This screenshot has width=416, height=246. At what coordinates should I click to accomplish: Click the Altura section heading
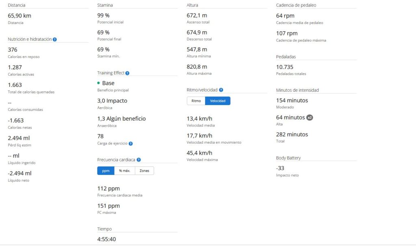click(192, 5)
